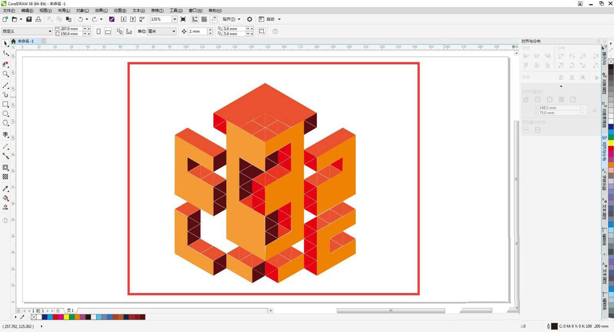This screenshot has height=332, width=614.
Task: Open the zoom level 135% dropdown
Action: pyautogui.click(x=174, y=19)
